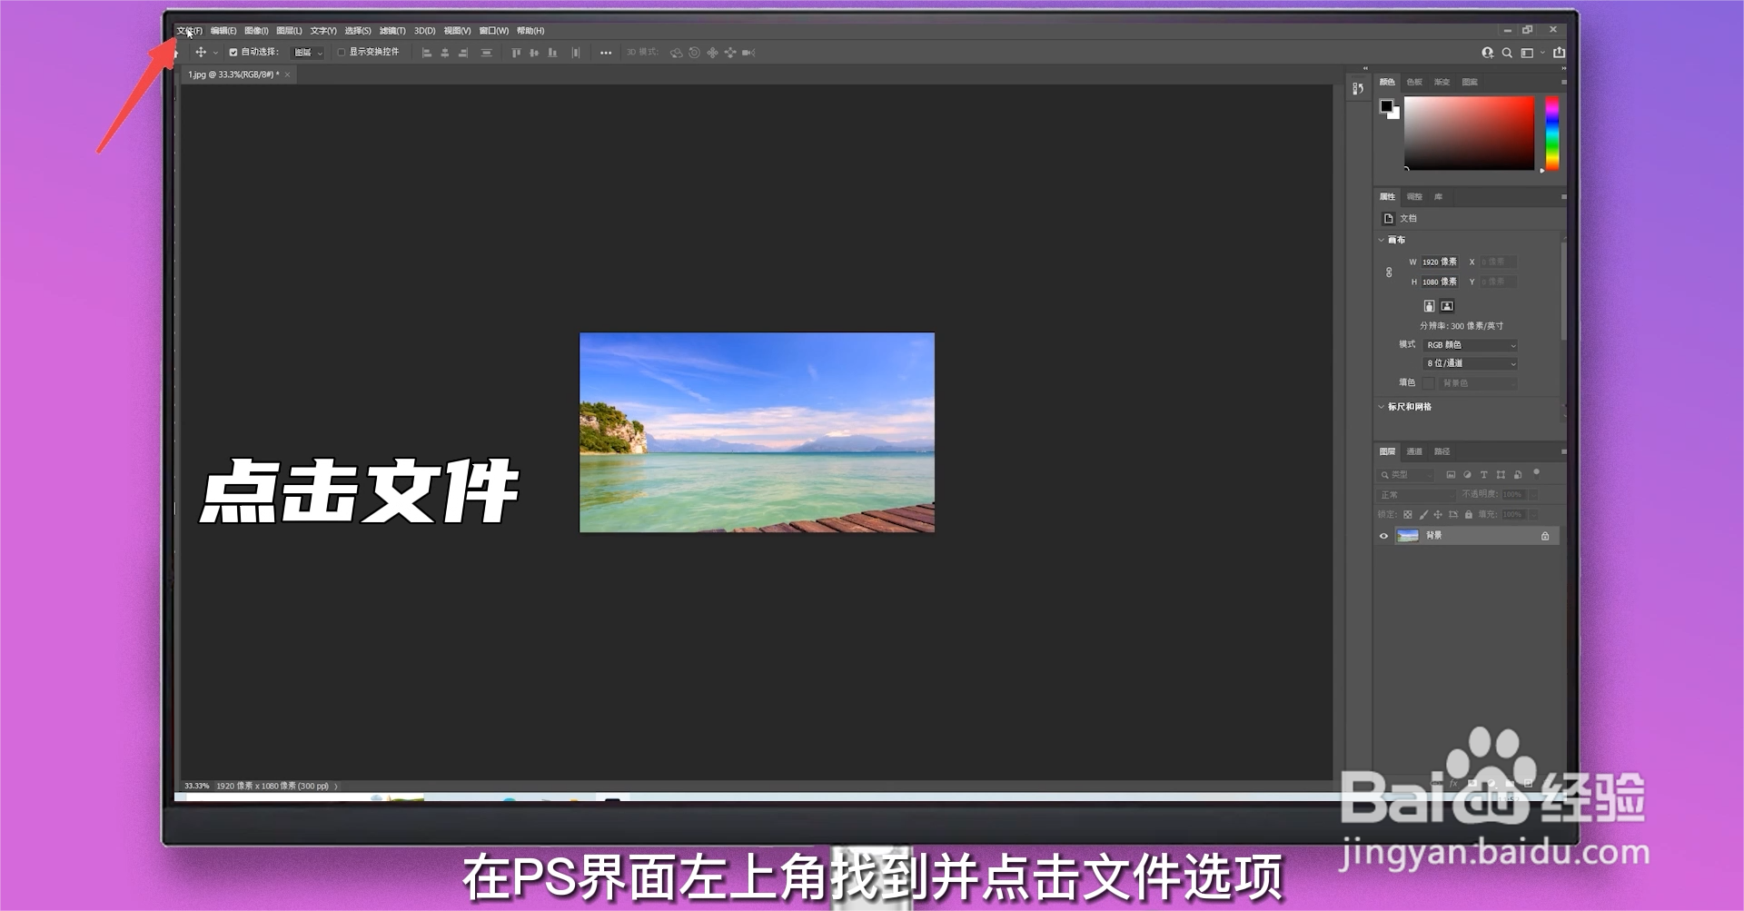Open the 图层 auto-select target dropdown
The width and height of the screenshot is (1744, 911).
coord(307,53)
